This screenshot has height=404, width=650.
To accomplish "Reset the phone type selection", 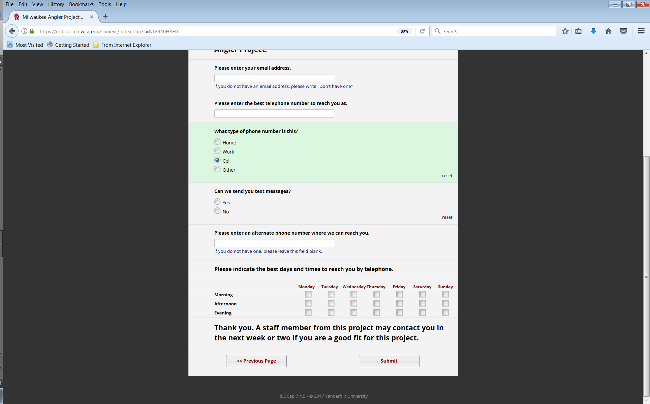I will [447, 176].
